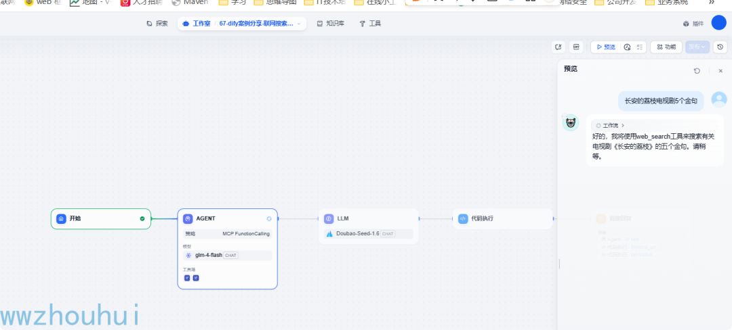
Task: Click the green check on 开始 node
Action: pos(142,218)
